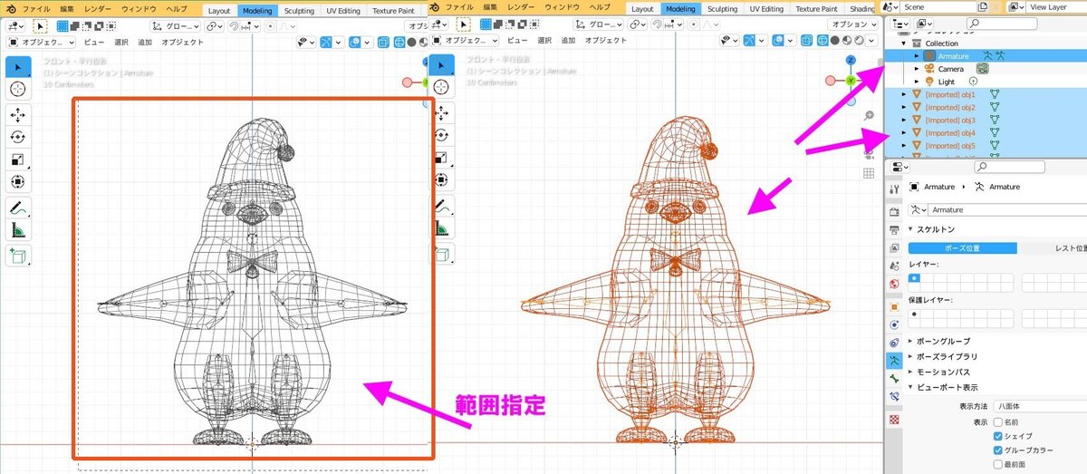Viewport: 1087px width, 474px height.
Task: Open ファイル menu in left window
Action: tap(36, 8)
